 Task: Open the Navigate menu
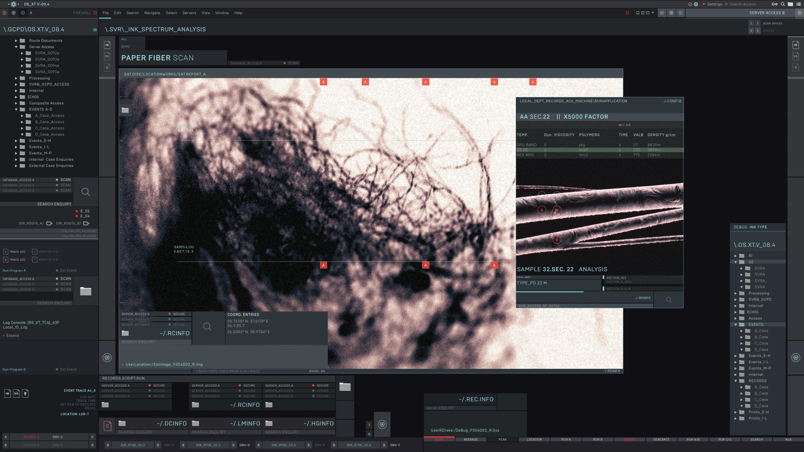click(152, 13)
